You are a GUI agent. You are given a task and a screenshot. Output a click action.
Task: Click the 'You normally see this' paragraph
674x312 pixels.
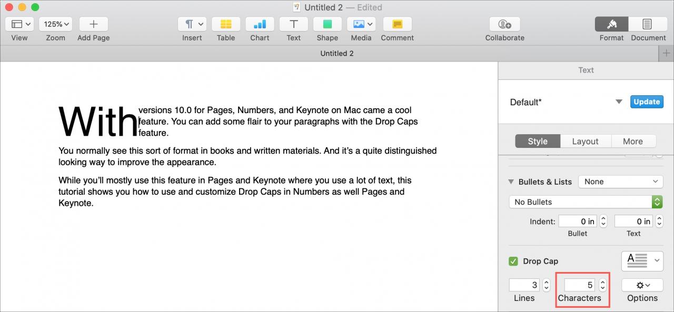click(247, 156)
